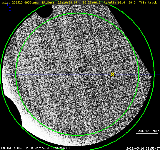Click the TCS: track status text

tap(148, 2)
